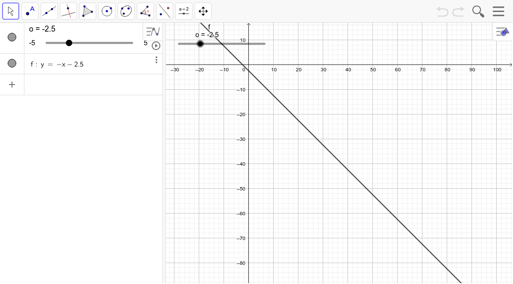
Task: Open the search for materials
Action: pyautogui.click(x=478, y=12)
